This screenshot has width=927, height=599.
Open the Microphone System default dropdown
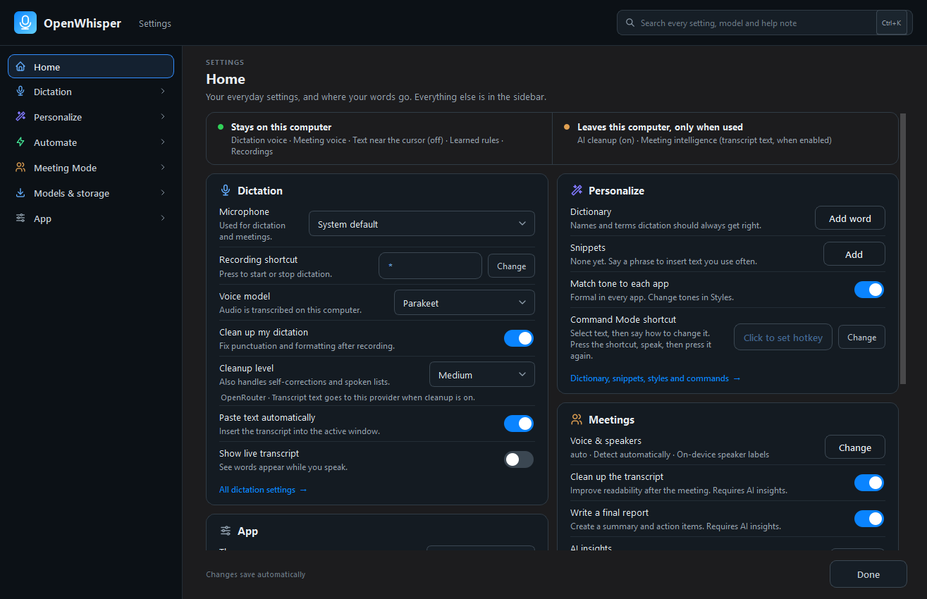[x=422, y=224]
